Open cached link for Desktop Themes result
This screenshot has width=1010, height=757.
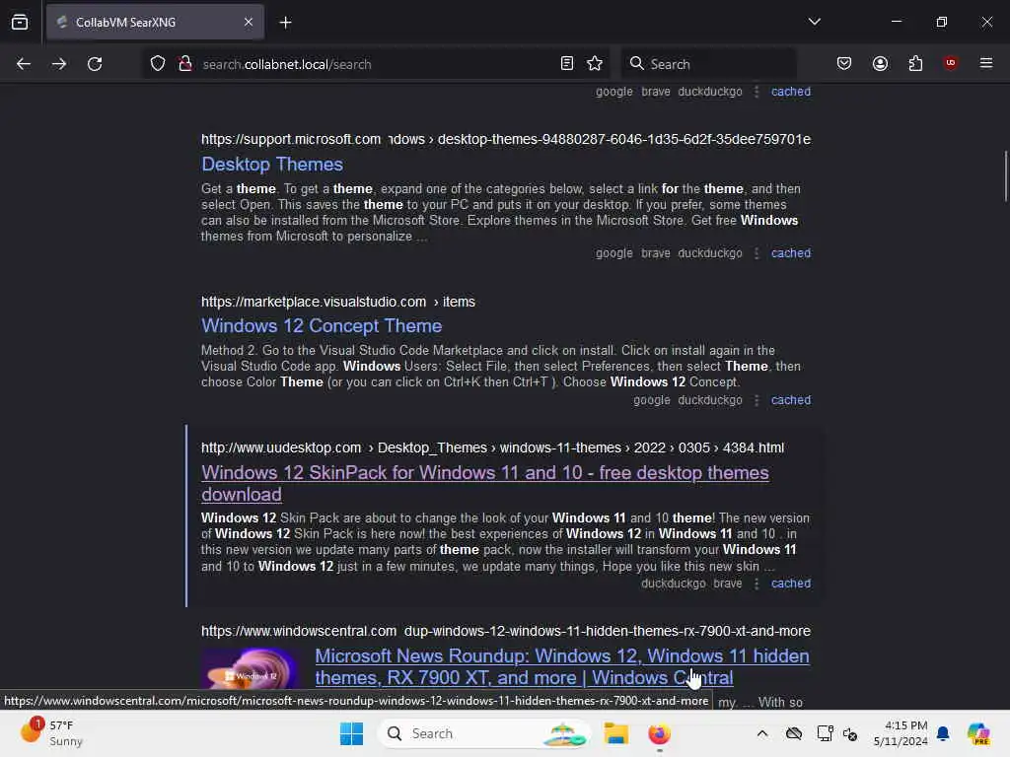[790, 253]
